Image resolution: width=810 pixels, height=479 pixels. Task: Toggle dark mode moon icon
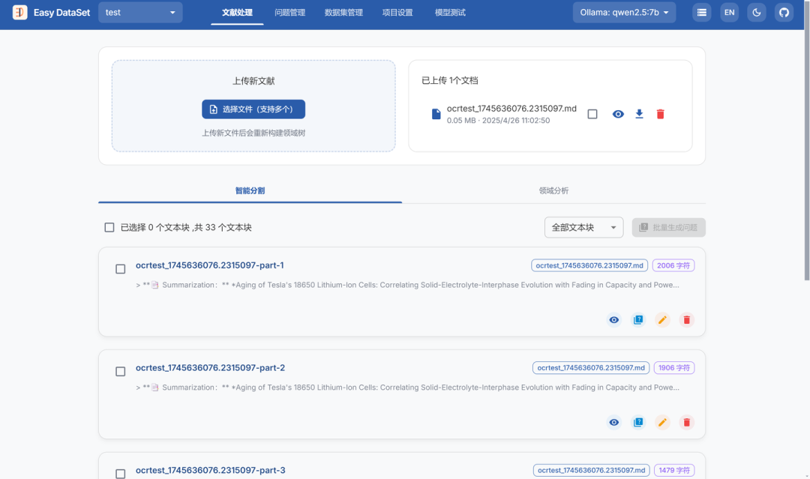[757, 13]
